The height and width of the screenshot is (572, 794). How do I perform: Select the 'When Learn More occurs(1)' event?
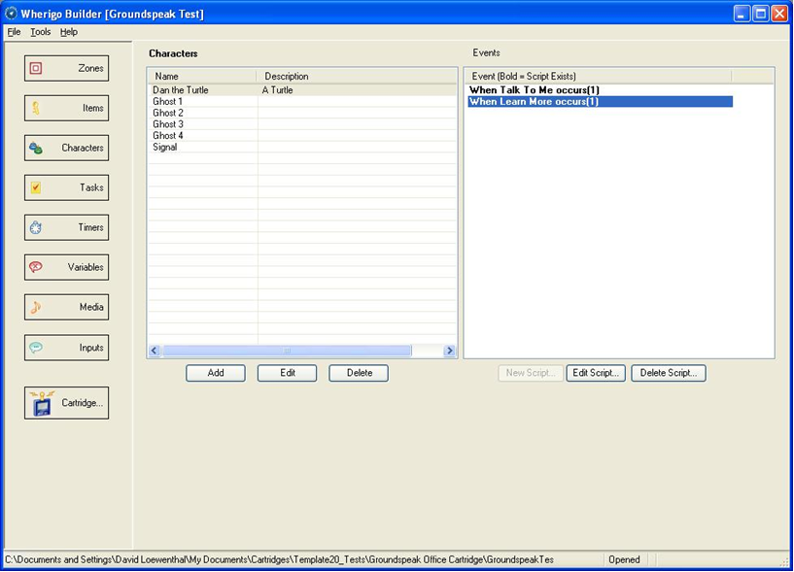pos(600,102)
